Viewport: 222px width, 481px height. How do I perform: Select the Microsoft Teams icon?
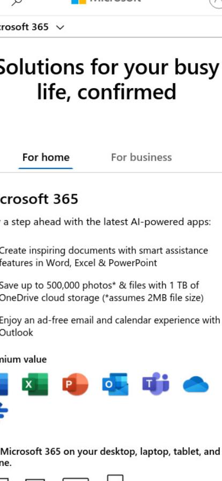tap(156, 383)
